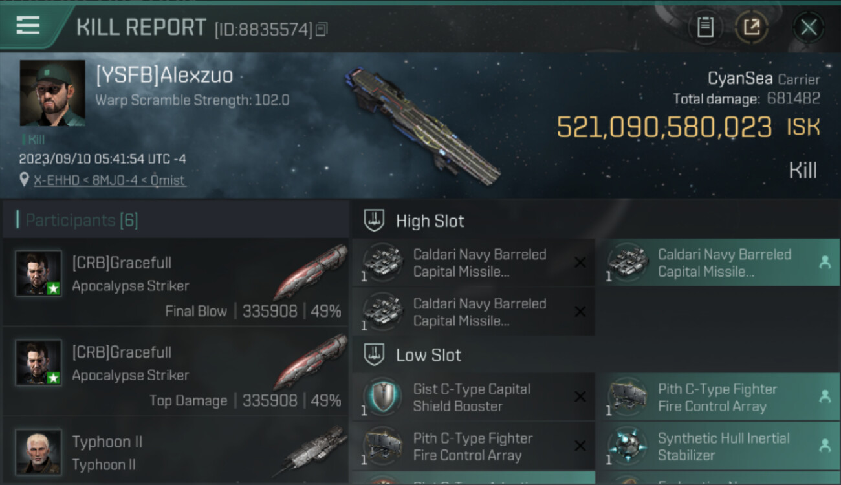Copy the kill report ID
The width and height of the screenshot is (841, 485).
point(322,29)
